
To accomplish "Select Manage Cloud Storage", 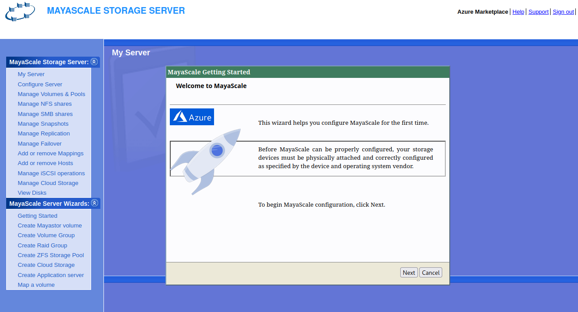I will (x=48, y=183).
